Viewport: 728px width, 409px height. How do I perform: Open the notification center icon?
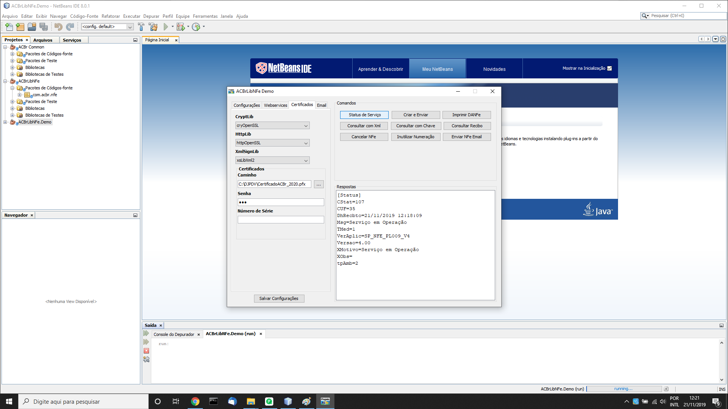[x=716, y=401]
